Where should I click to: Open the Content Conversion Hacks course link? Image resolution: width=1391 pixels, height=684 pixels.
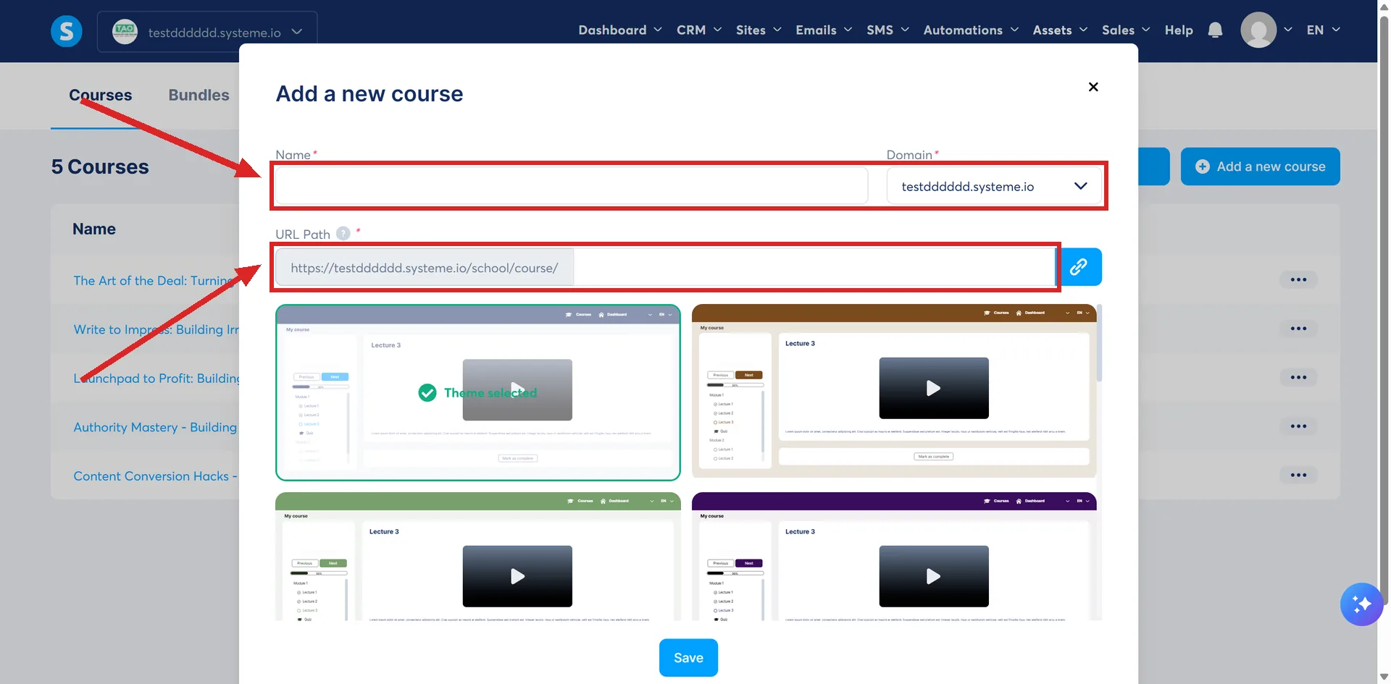click(155, 476)
